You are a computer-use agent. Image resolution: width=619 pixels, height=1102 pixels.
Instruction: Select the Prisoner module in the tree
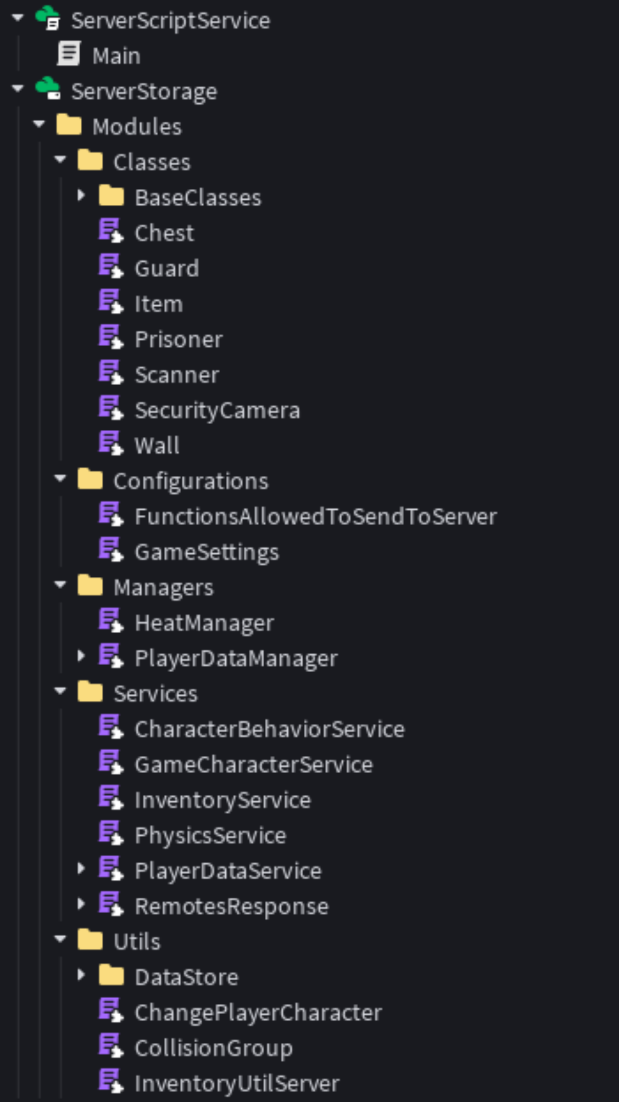[178, 340]
